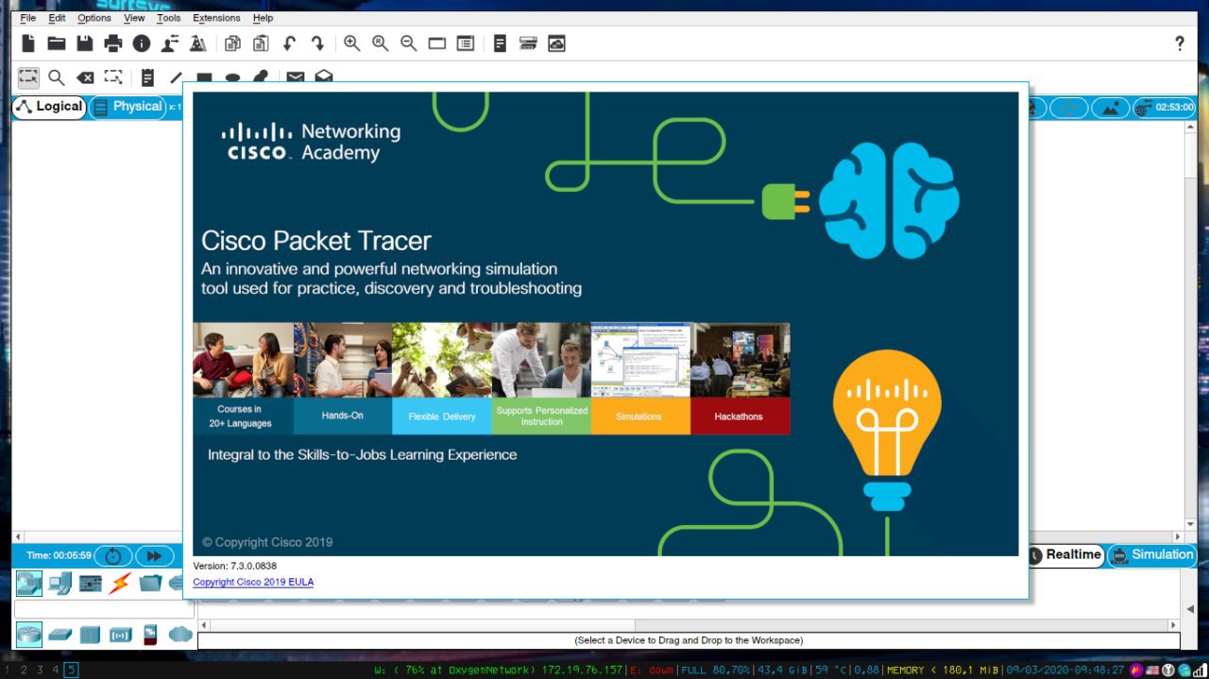Viewport: 1209px width, 679px height.
Task: Select the Wireless Devices subcategory
Action: tap(120, 635)
